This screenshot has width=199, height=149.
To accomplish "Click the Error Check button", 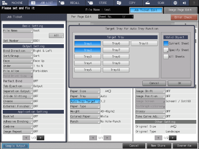I will point(184,17).
